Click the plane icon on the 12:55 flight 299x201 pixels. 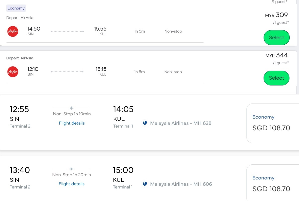click(x=72, y=108)
